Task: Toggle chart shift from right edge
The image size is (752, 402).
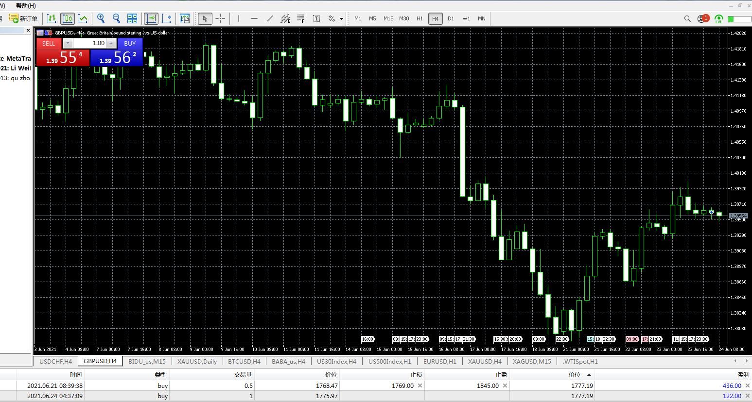Action: pos(166,18)
